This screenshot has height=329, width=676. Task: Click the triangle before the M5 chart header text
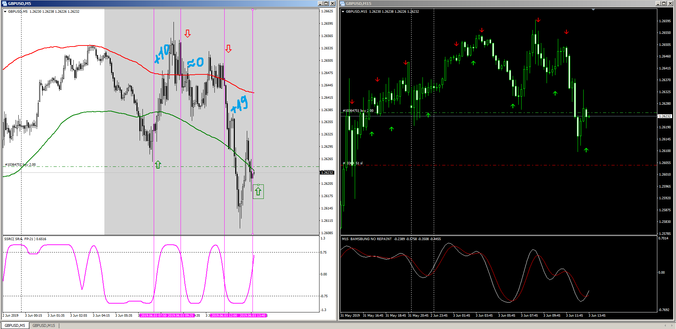tap(5, 12)
